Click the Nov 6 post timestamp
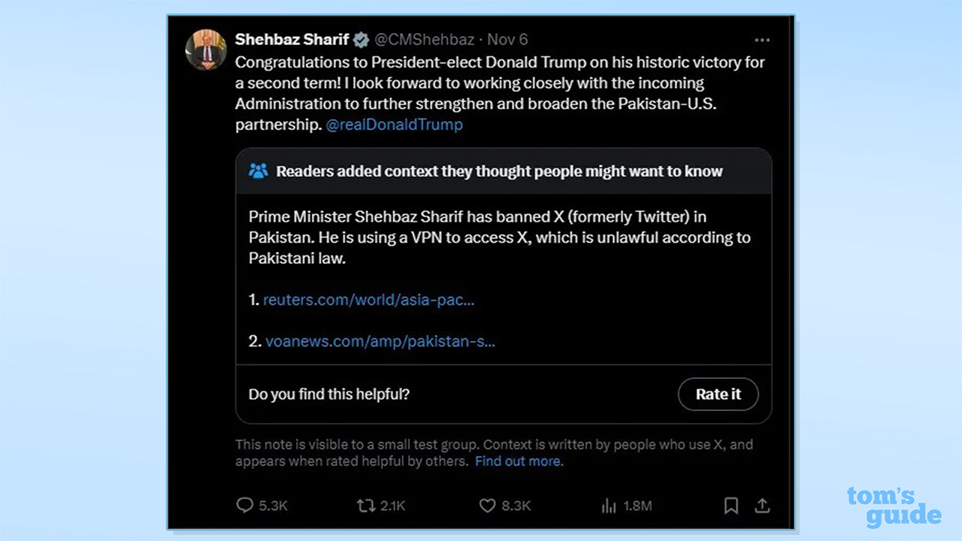Image resolution: width=962 pixels, height=541 pixels. [x=507, y=39]
